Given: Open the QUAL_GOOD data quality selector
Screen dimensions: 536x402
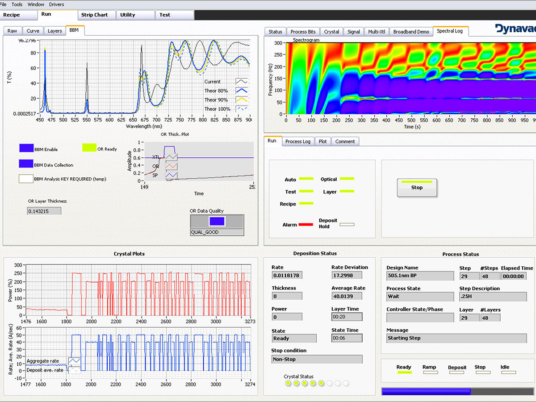Looking at the screenshot, I should (217, 232).
